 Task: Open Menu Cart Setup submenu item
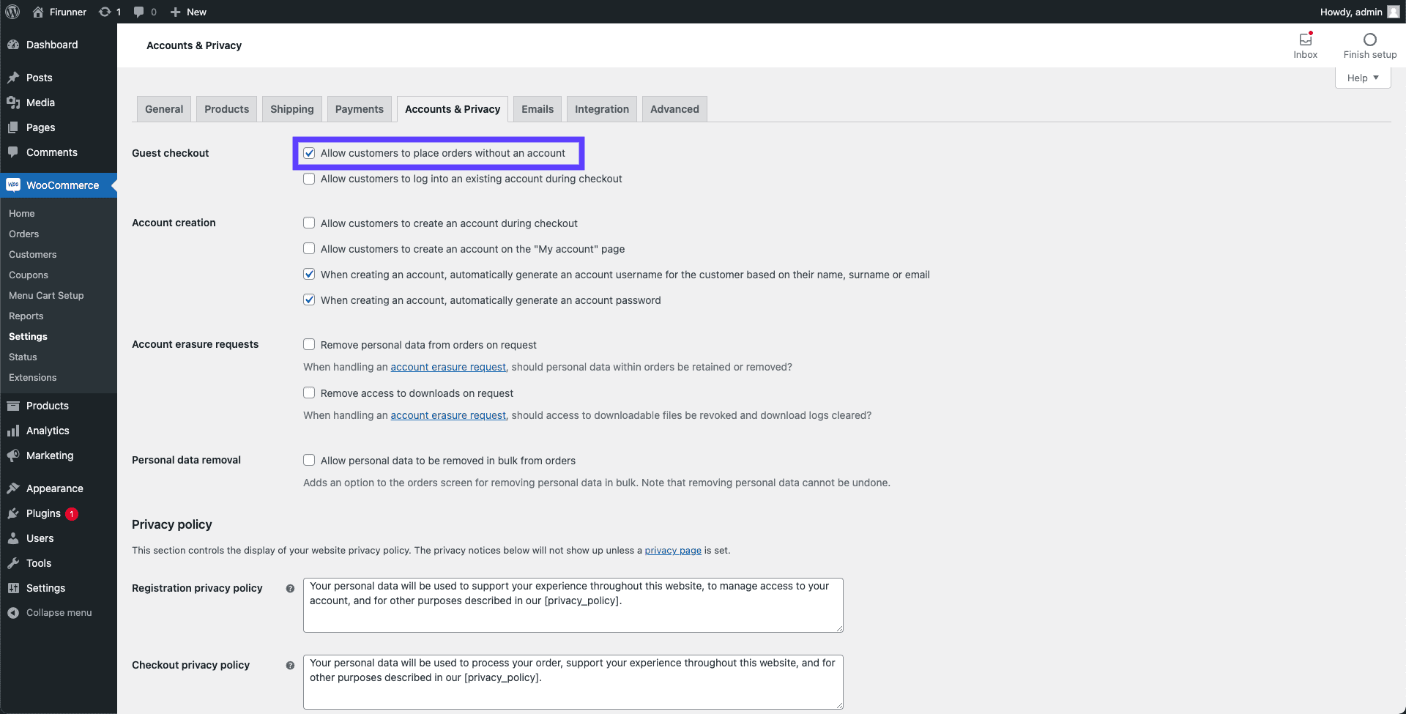point(46,296)
